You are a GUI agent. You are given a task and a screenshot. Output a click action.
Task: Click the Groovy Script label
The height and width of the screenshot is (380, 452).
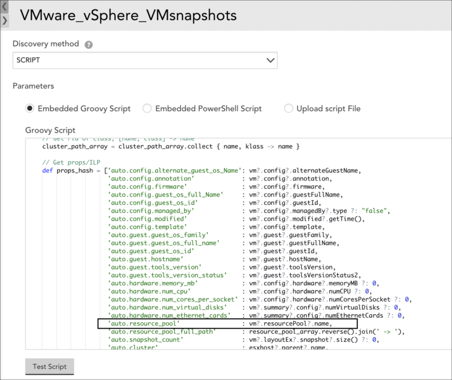pos(51,130)
